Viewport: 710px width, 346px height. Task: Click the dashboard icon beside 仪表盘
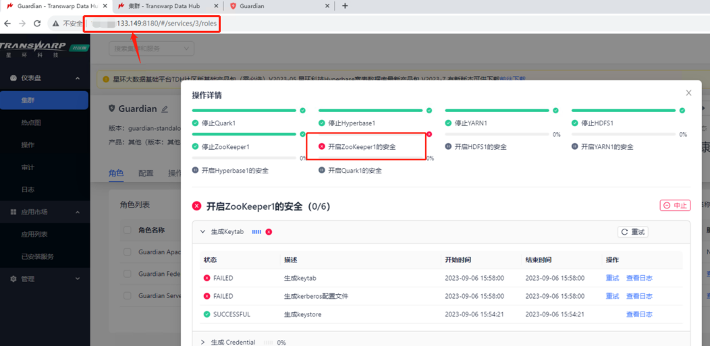click(x=13, y=78)
